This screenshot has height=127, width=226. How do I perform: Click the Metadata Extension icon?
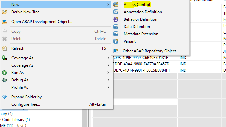click(116, 34)
